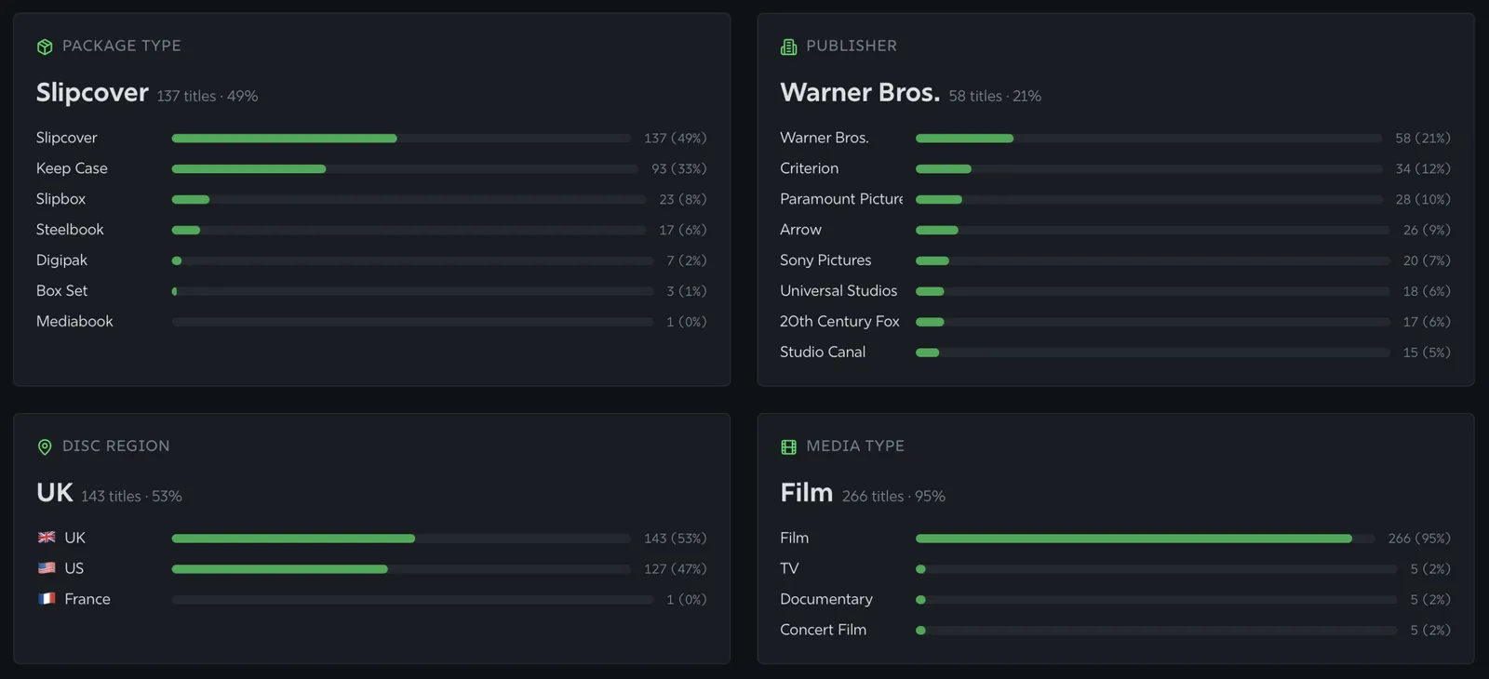Select the Criterion publisher row
The image size is (1489, 679).
click(x=1115, y=168)
